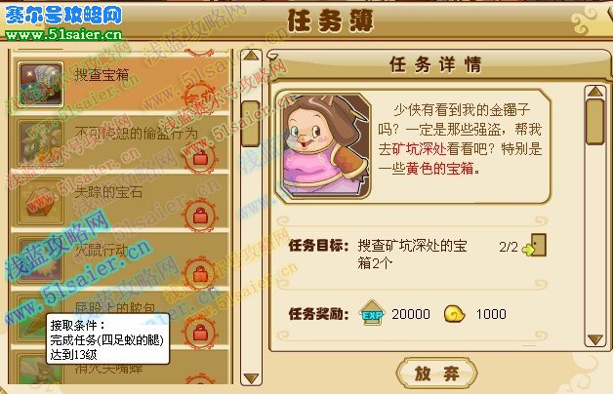Click the task details scrollbar thumb
The image size is (613, 394).
tap(595, 122)
